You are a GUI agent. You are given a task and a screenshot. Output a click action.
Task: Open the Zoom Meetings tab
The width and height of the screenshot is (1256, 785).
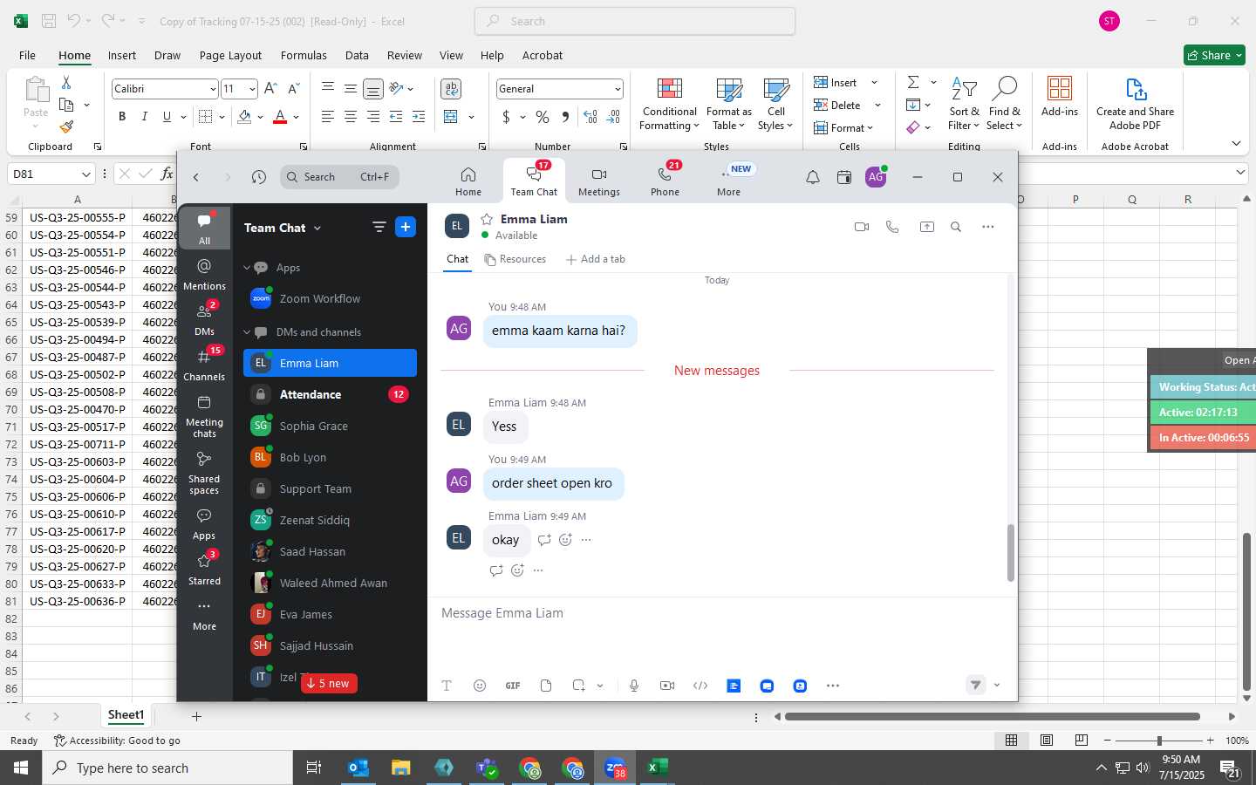click(x=598, y=181)
